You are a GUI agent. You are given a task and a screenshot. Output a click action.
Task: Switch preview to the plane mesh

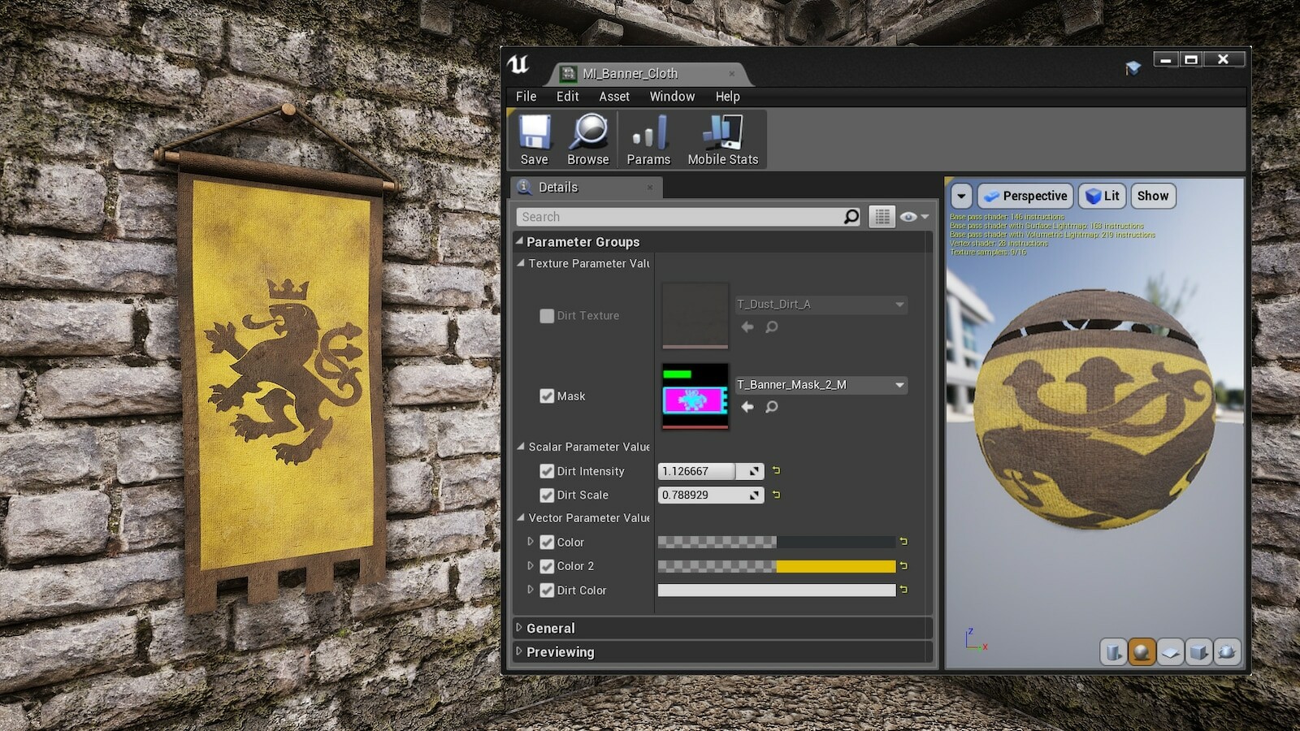1170,651
